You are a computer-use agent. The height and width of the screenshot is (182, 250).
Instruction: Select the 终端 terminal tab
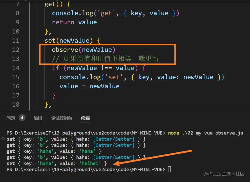[x=85, y=118]
